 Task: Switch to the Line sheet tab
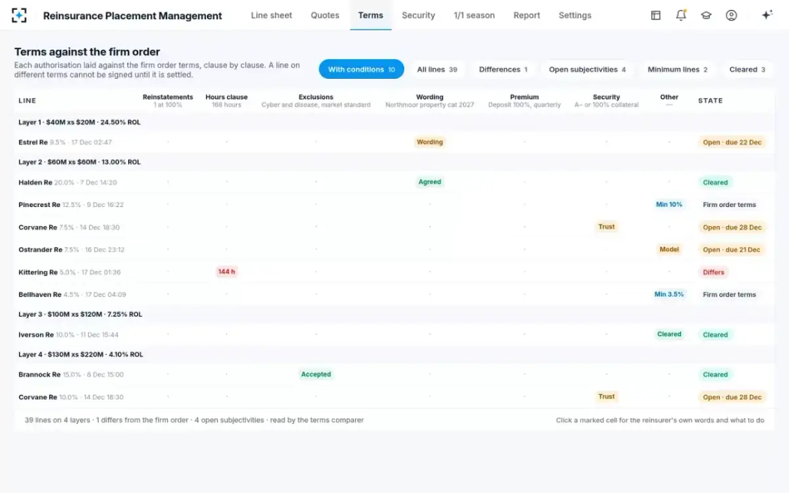tap(272, 15)
